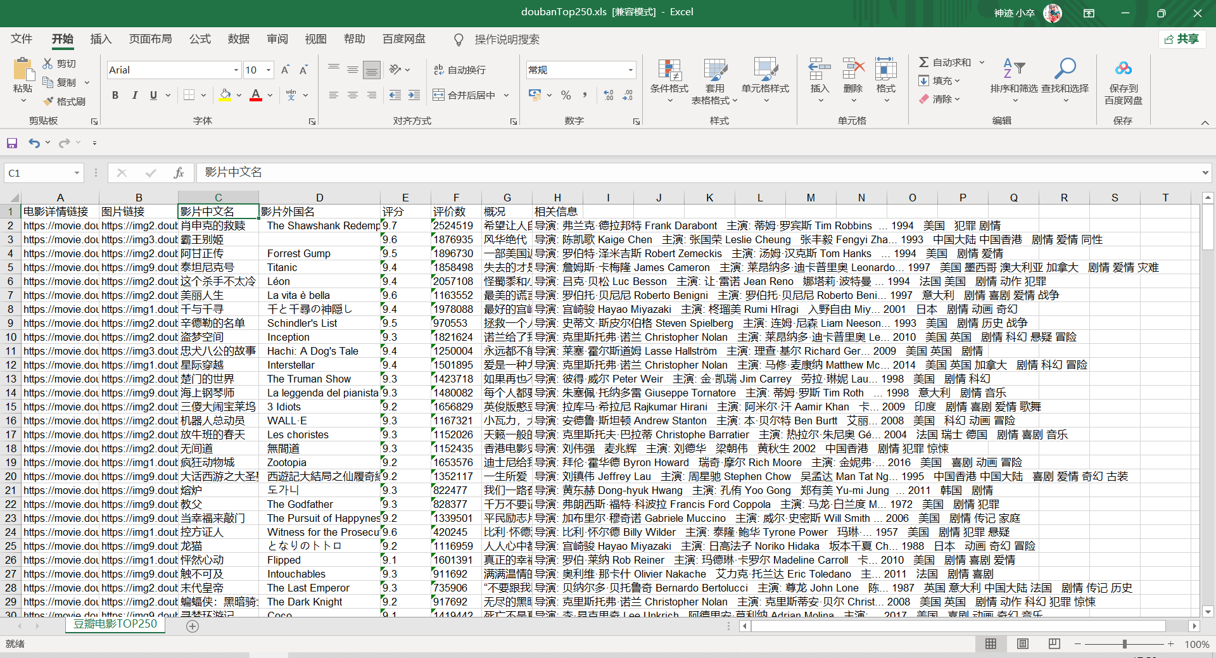Add a new sheet with the plus icon
This screenshot has height=658, width=1216.
coord(193,626)
